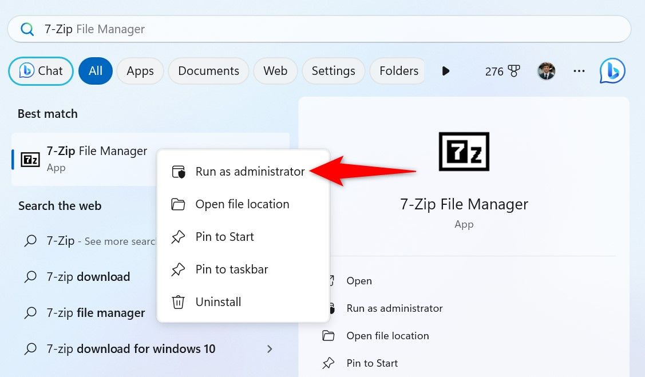
Task: Click the Bing logo at top right
Action: (x=611, y=71)
